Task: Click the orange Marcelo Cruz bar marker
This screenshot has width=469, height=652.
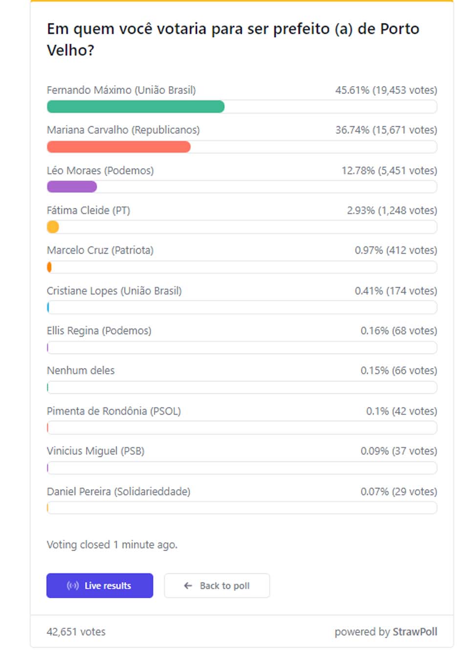Action: point(49,267)
